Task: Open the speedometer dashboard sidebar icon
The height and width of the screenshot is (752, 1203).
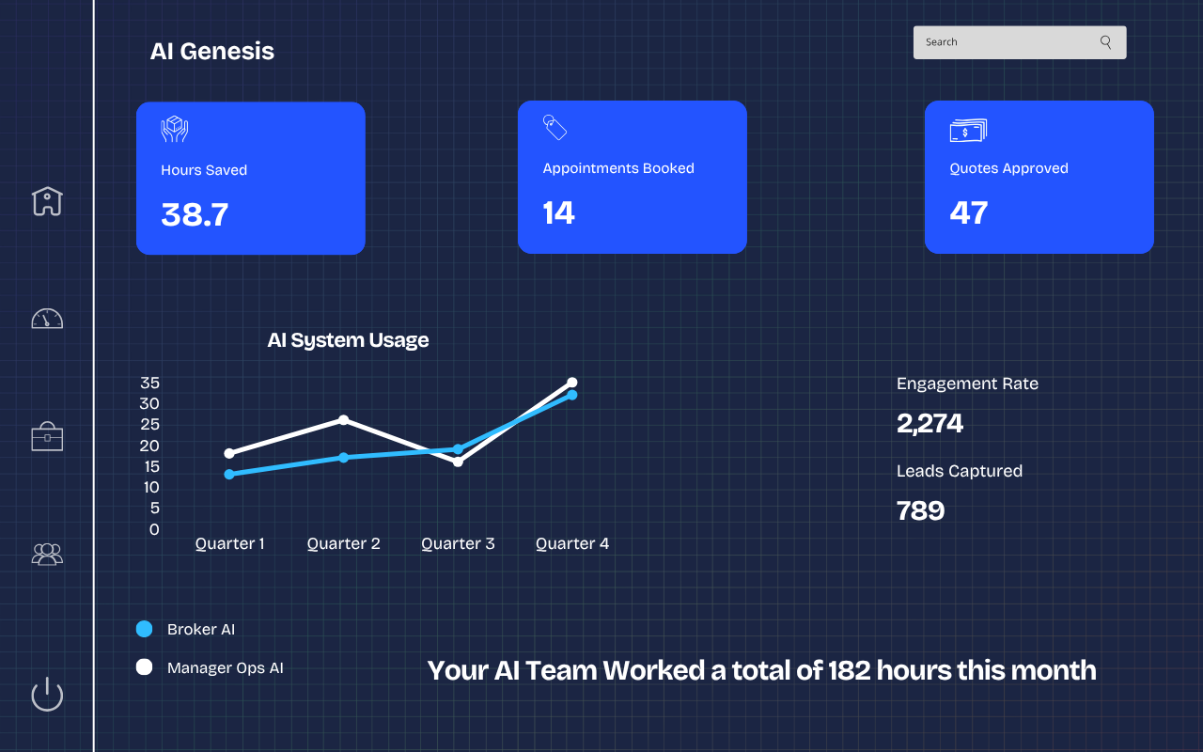Action: tap(47, 318)
